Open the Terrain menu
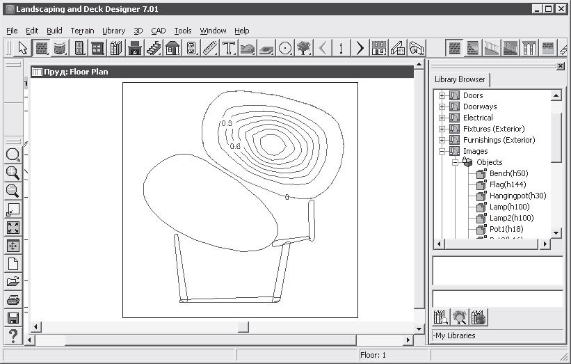The height and width of the screenshot is (364, 571). (82, 31)
